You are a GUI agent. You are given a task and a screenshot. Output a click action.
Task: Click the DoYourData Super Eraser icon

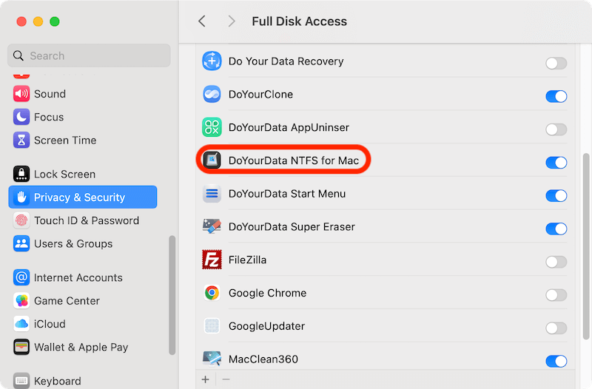(x=212, y=226)
